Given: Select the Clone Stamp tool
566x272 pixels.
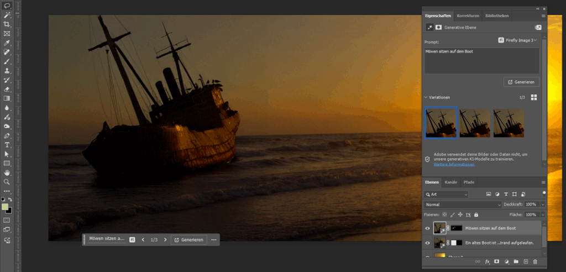Looking at the screenshot, I should pos(7,71).
